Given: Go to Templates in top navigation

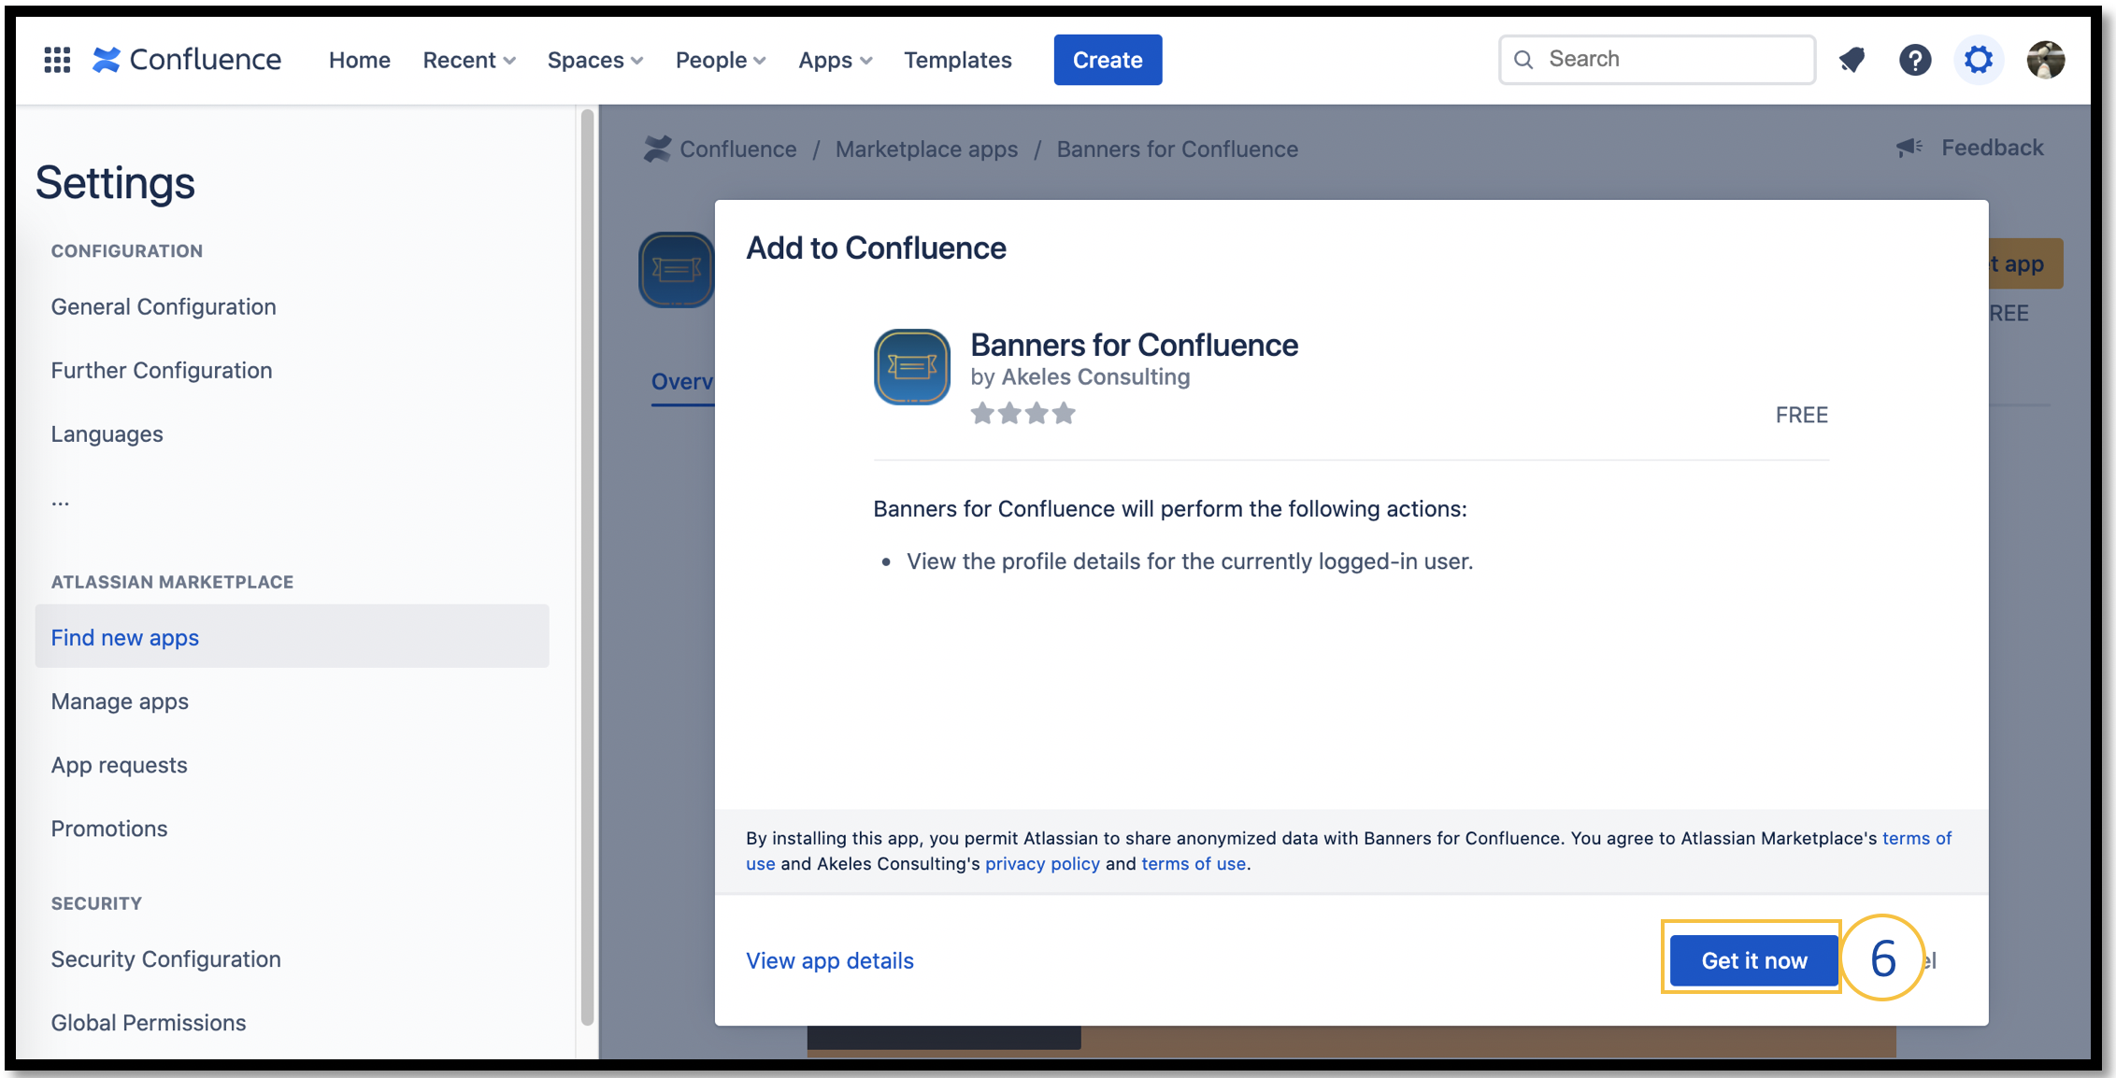Looking at the screenshot, I should pos(957,60).
